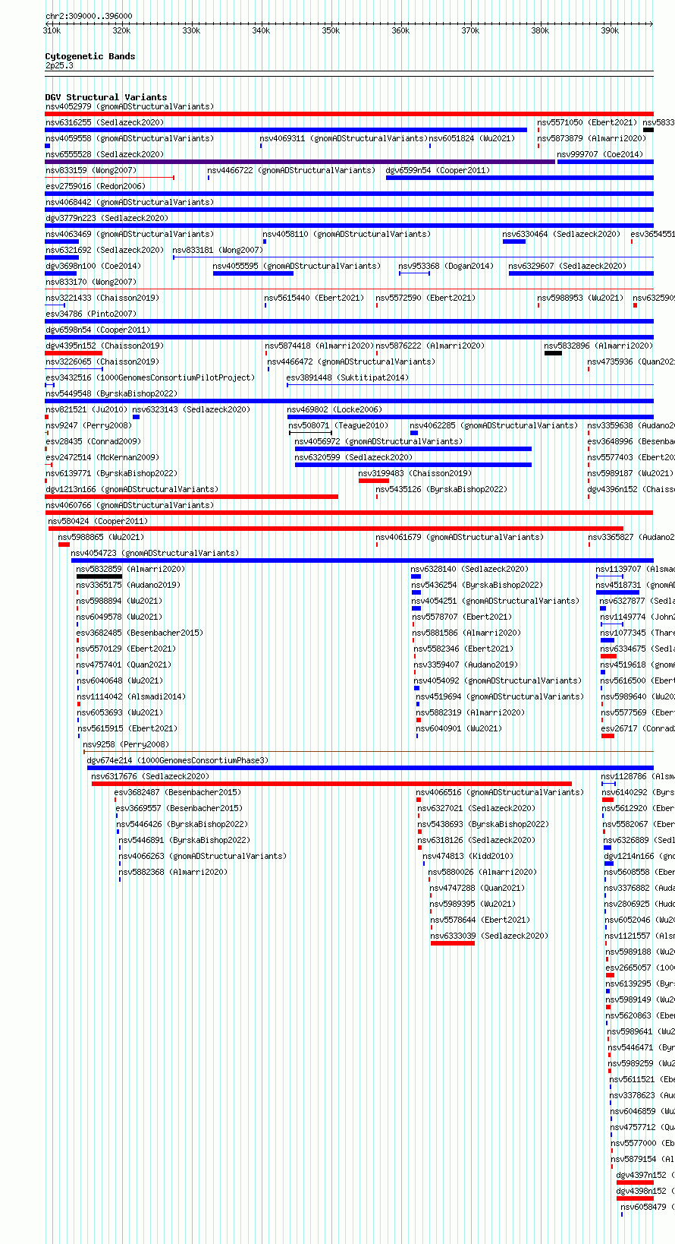Open variant nsv6329607 (Sedlazeck2020)

click(568, 266)
